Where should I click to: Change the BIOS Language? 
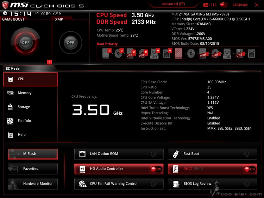click(x=240, y=5)
